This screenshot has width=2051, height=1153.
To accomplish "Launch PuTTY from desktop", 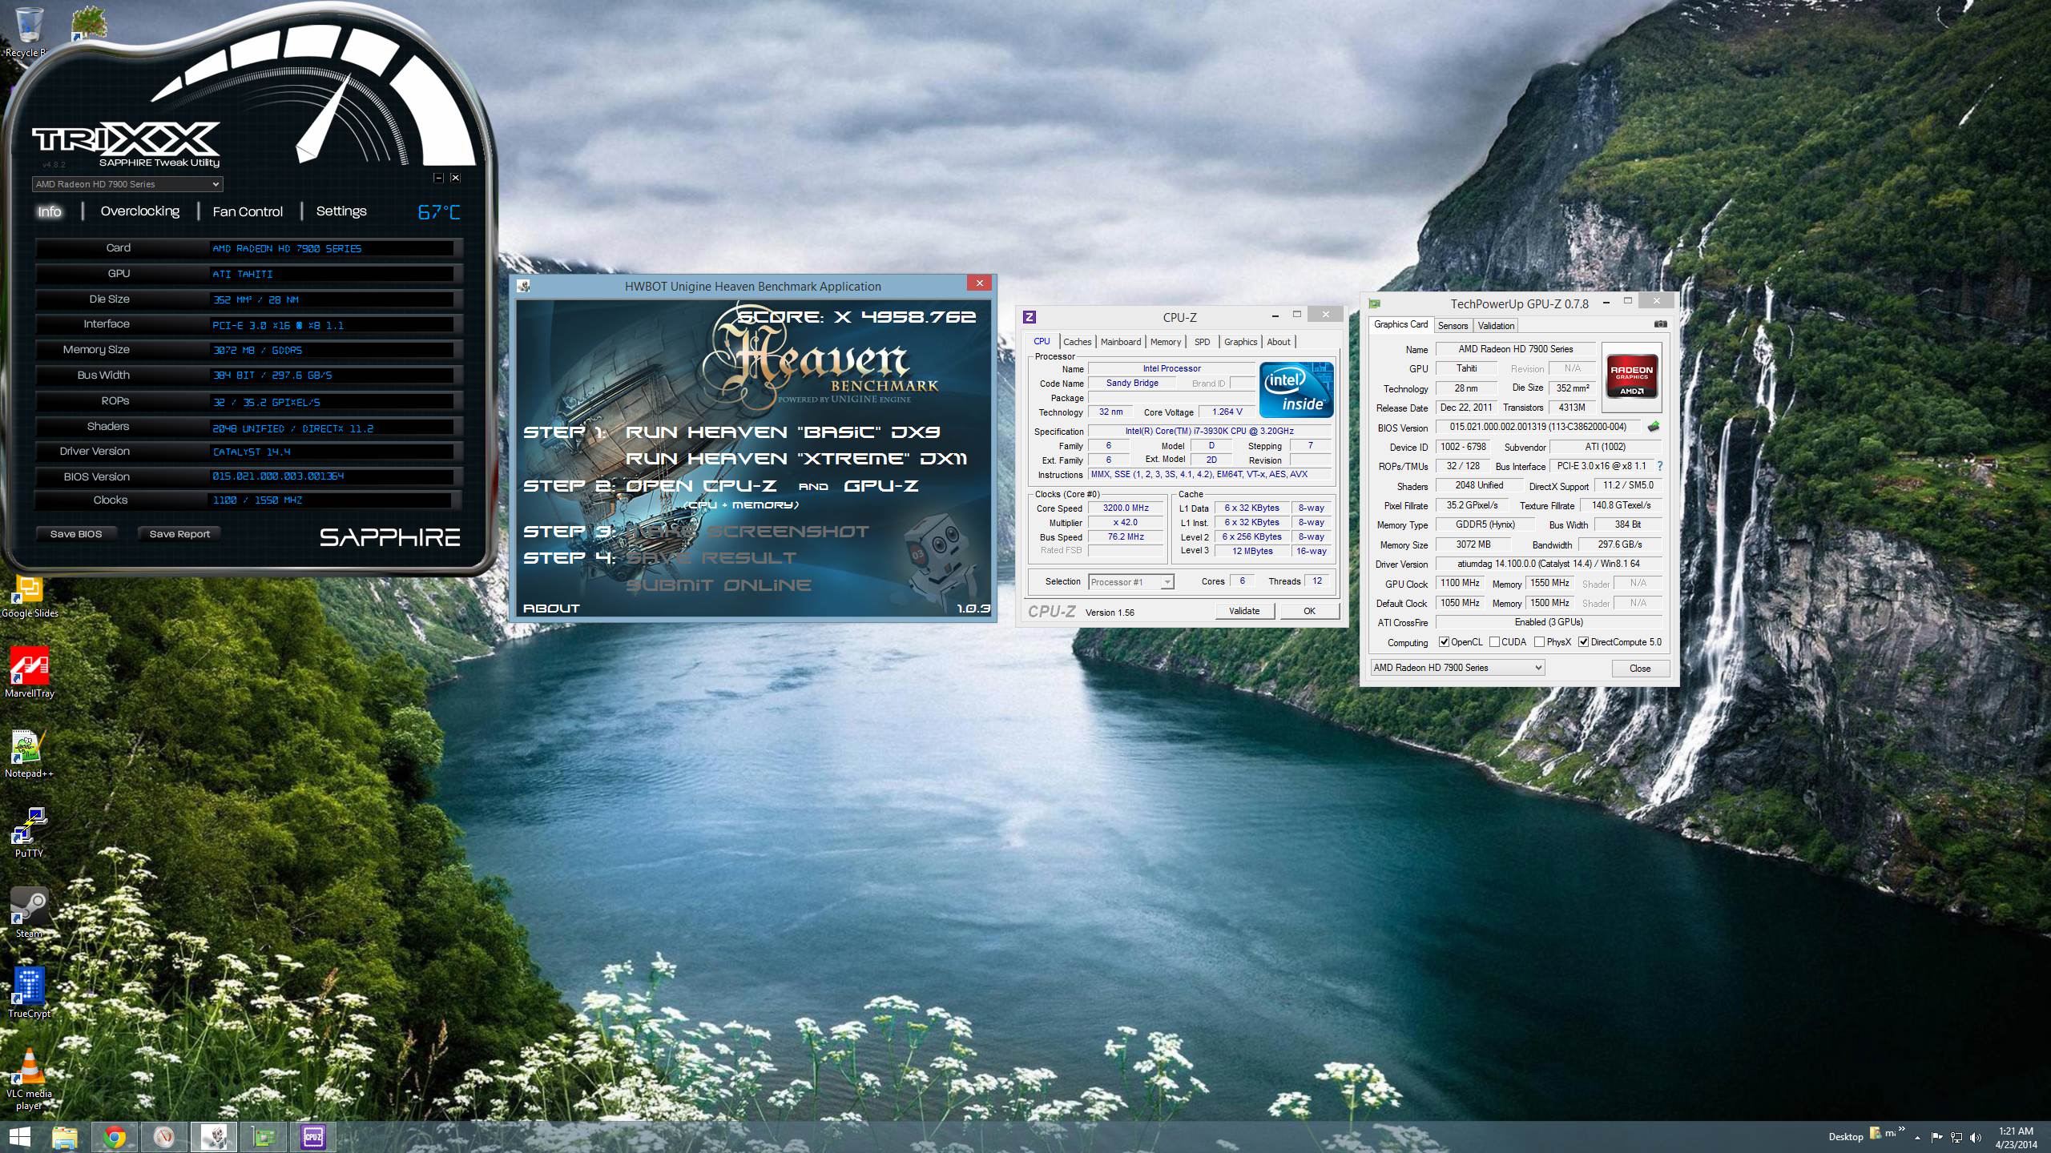I will point(30,834).
